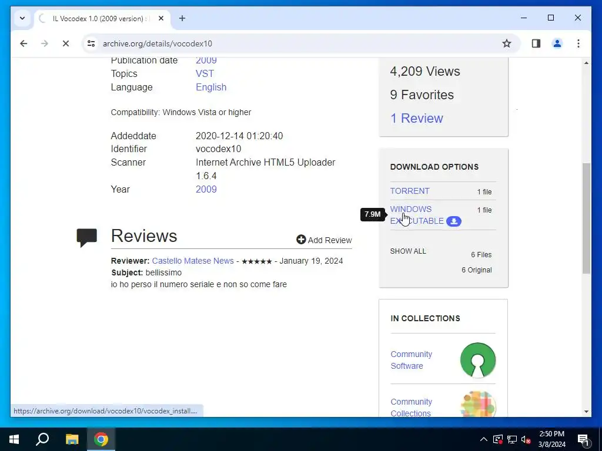602x451 pixels.
Task: Open reviewer Castello Matese News link
Action: coord(193,261)
